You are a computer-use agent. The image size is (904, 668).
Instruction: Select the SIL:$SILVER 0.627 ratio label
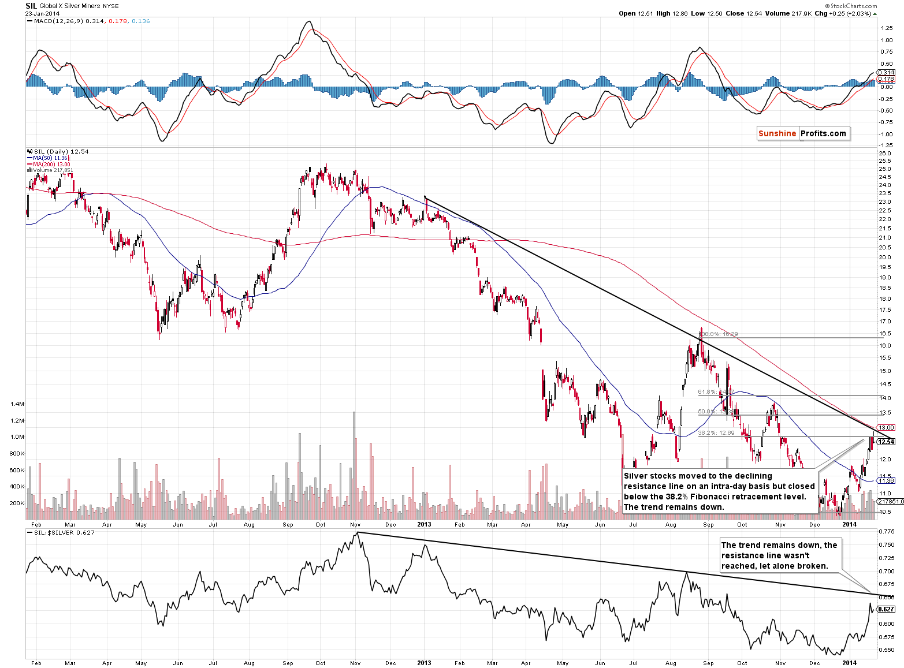[61, 533]
